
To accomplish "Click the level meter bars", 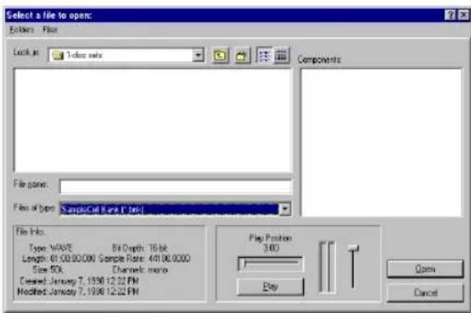I will [327, 267].
